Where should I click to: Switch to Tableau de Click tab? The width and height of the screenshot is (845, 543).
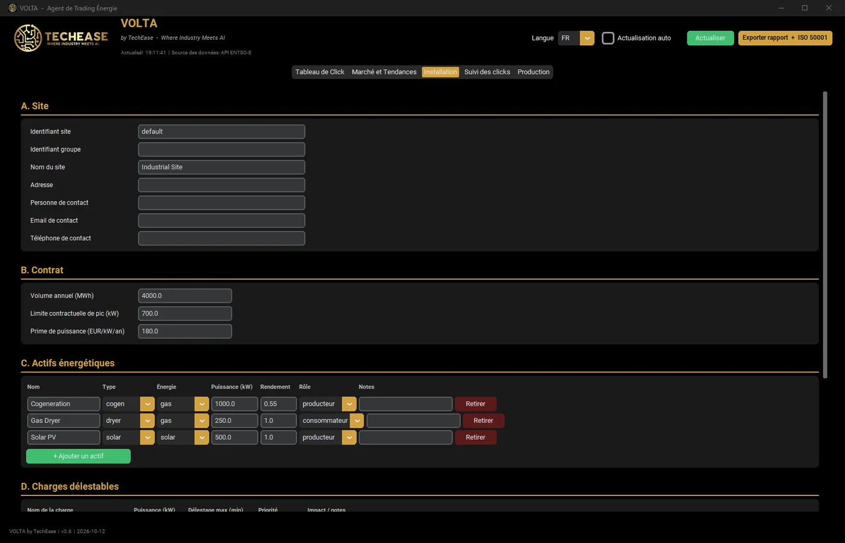[320, 72]
